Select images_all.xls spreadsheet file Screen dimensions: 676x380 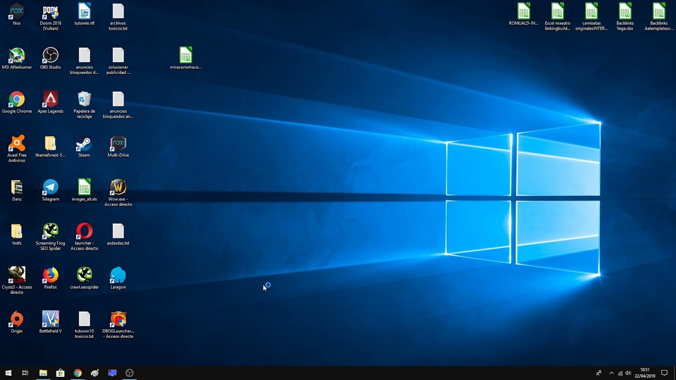click(84, 191)
